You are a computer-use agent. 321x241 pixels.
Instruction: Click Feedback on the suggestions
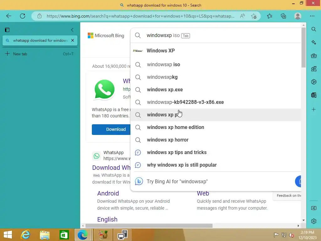coord(287,195)
